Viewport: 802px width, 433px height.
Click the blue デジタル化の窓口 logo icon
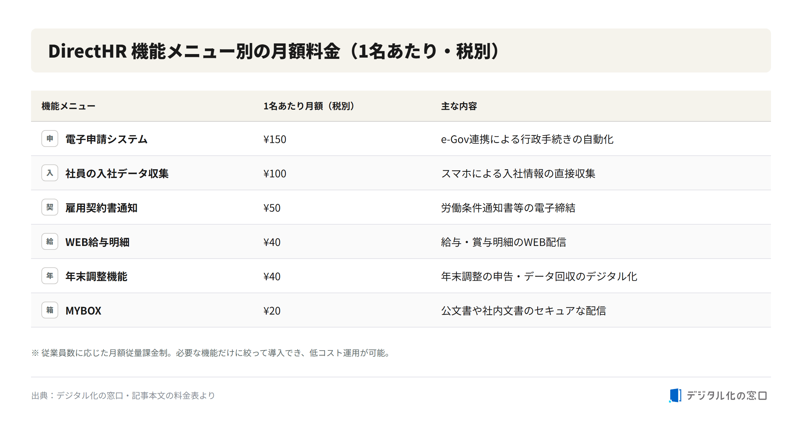point(675,395)
